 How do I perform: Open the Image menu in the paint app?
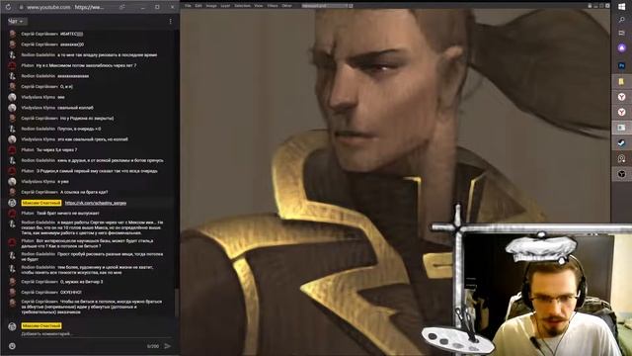click(211, 6)
